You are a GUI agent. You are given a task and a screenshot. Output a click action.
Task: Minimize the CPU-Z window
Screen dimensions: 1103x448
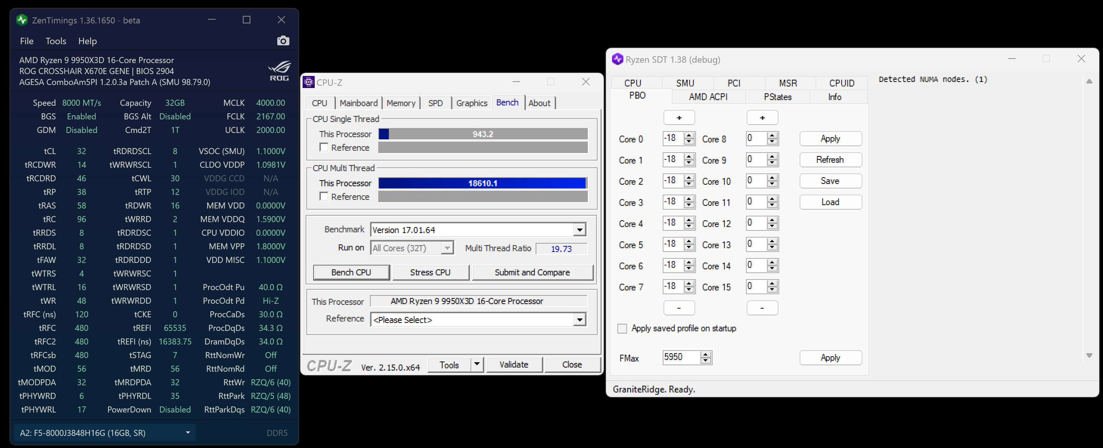coord(516,82)
